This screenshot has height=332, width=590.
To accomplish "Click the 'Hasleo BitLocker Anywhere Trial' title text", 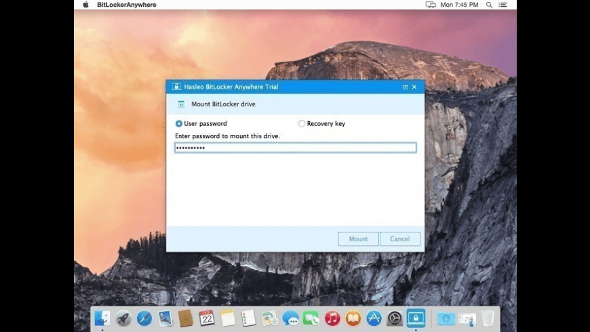I will click(231, 87).
